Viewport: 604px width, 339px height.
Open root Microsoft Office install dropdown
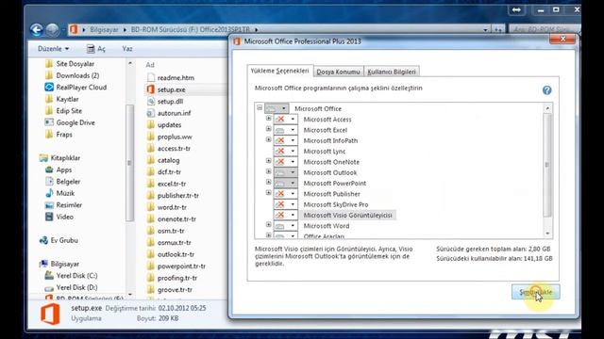pyautogui.click(x=277, y=108)
